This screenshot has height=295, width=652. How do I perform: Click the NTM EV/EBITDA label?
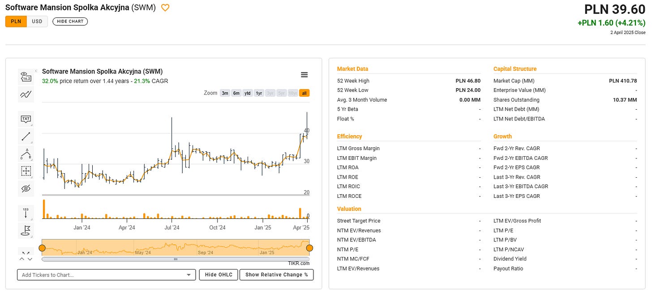(x=356, y=240)
